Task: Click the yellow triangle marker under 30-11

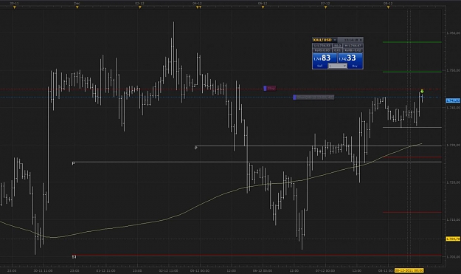Action: tap(15, 7)
